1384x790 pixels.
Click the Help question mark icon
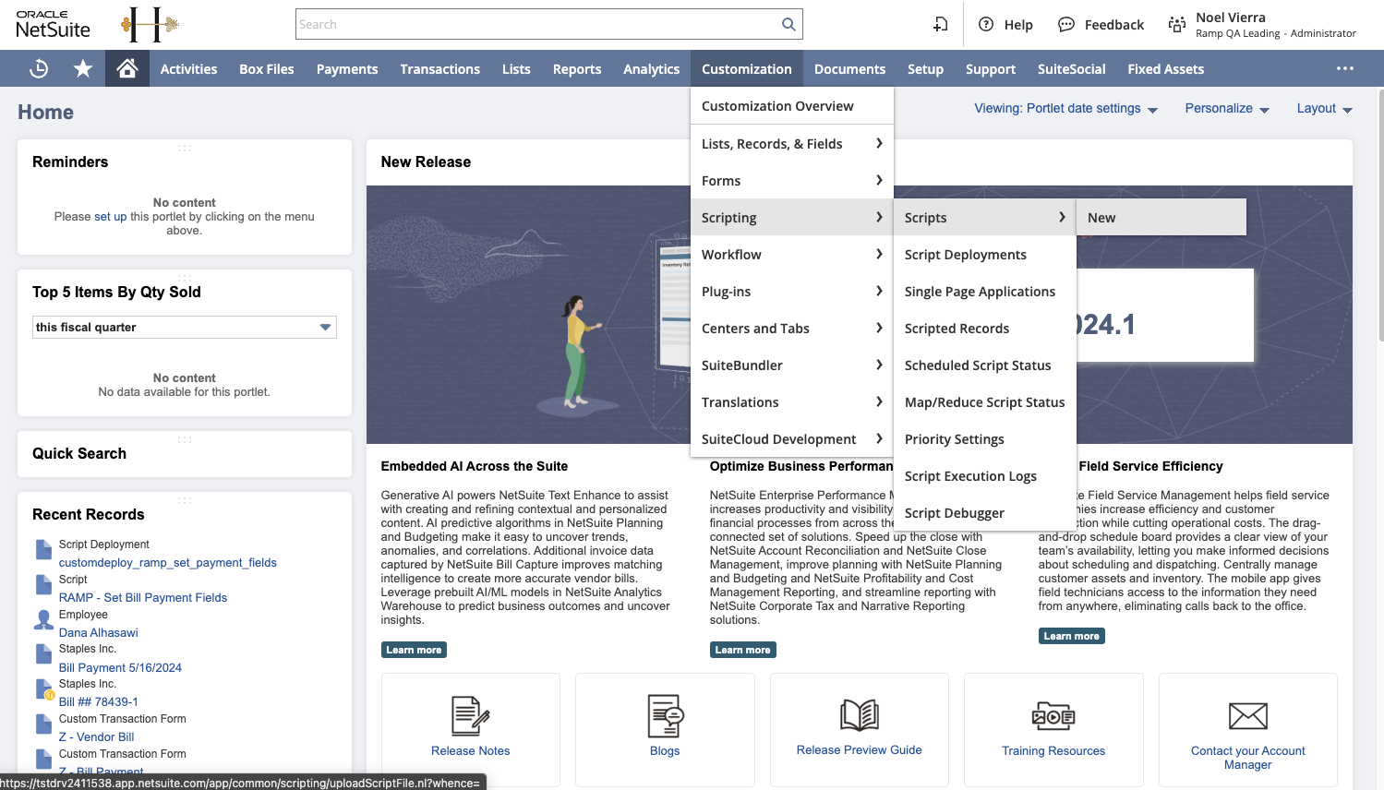[986, 24]
